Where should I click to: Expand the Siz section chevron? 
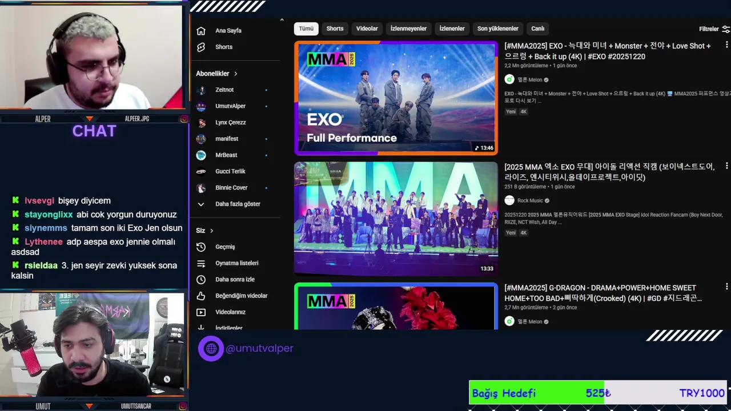(211, 231)
